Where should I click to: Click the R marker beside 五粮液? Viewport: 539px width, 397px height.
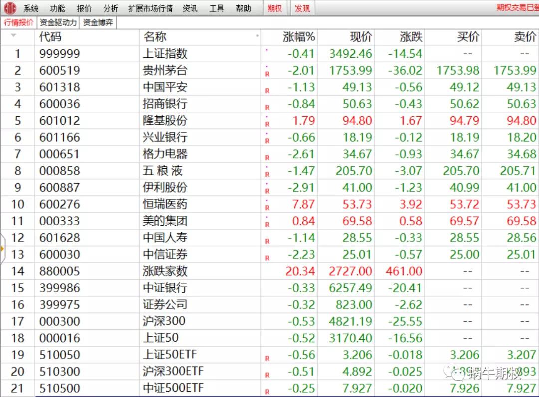coord(267,174)
